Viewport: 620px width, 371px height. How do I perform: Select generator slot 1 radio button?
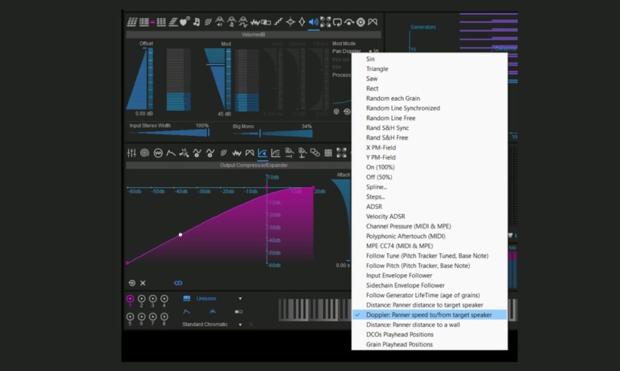[x=130, y=298]
